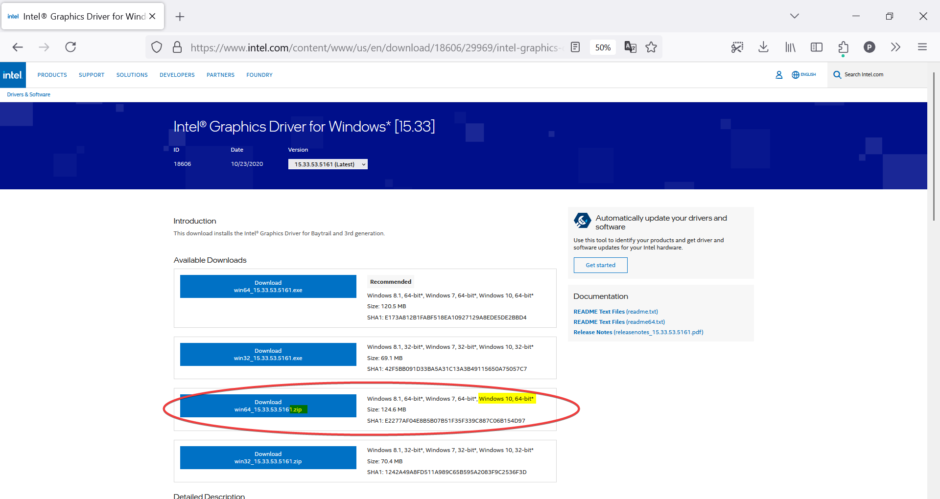The image size is (940, 499).
Task: Open the FOUNDRY menu
Action: point(259,75)
